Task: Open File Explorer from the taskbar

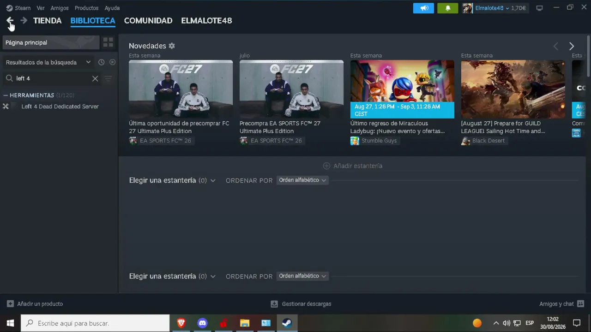Action: click(x=245, y=323)
